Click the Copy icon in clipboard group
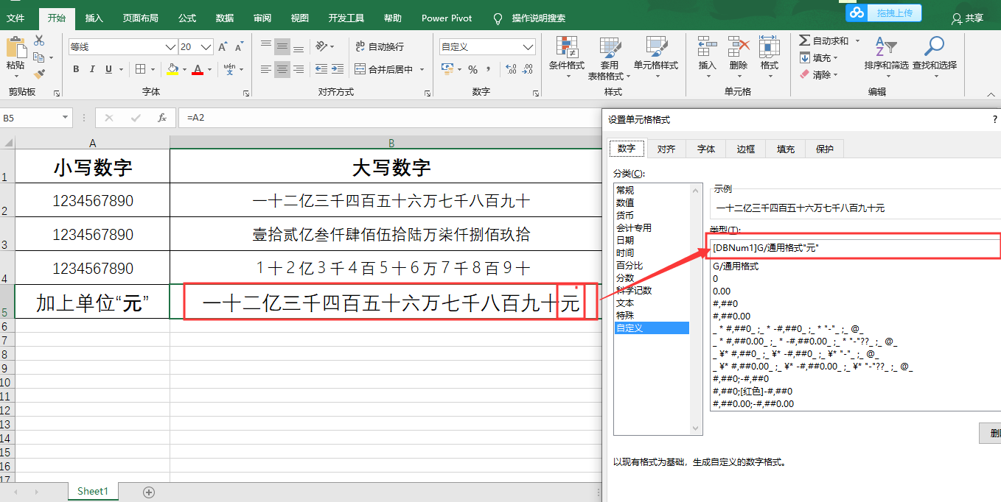This screenshot has width=1001, height=502. 39,57
